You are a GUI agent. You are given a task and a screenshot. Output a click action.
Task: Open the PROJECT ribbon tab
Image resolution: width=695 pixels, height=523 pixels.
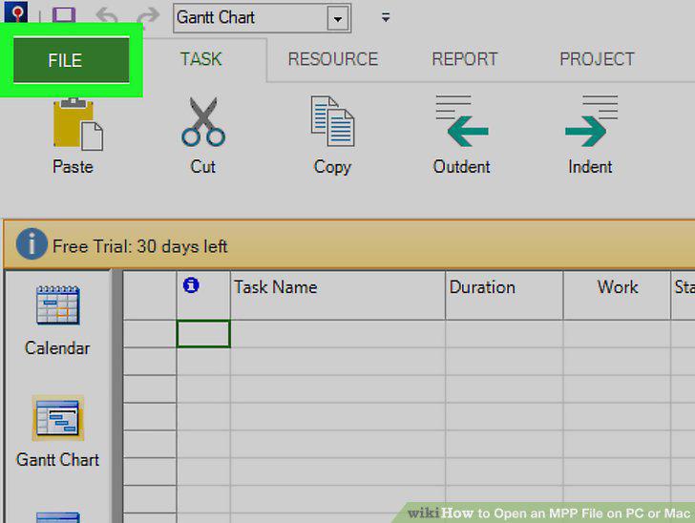[597, 59]
